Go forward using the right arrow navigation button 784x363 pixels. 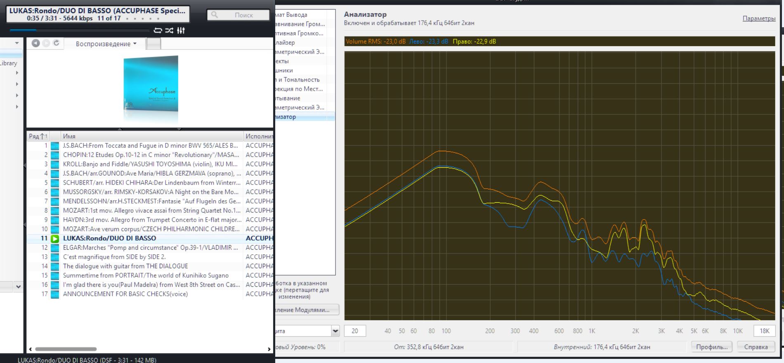pyautogui.click(x=46, y=43)
